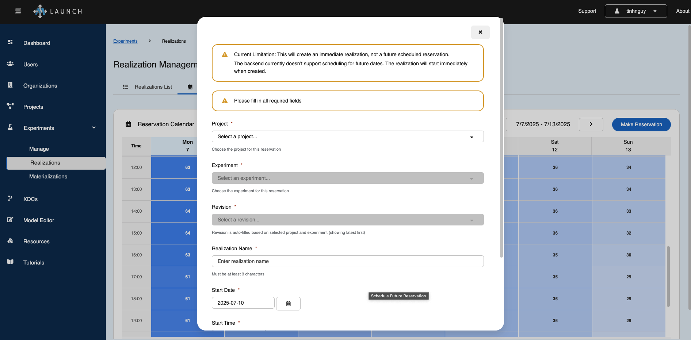
Task: Click the Model Editor pencil icon
Action: click(x=10, y=220)
